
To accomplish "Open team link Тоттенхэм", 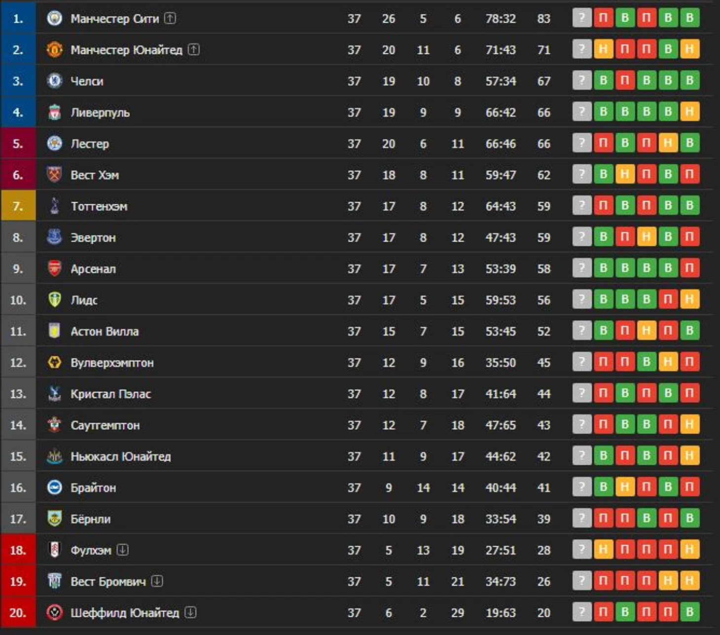I will (x=99, y=206).
